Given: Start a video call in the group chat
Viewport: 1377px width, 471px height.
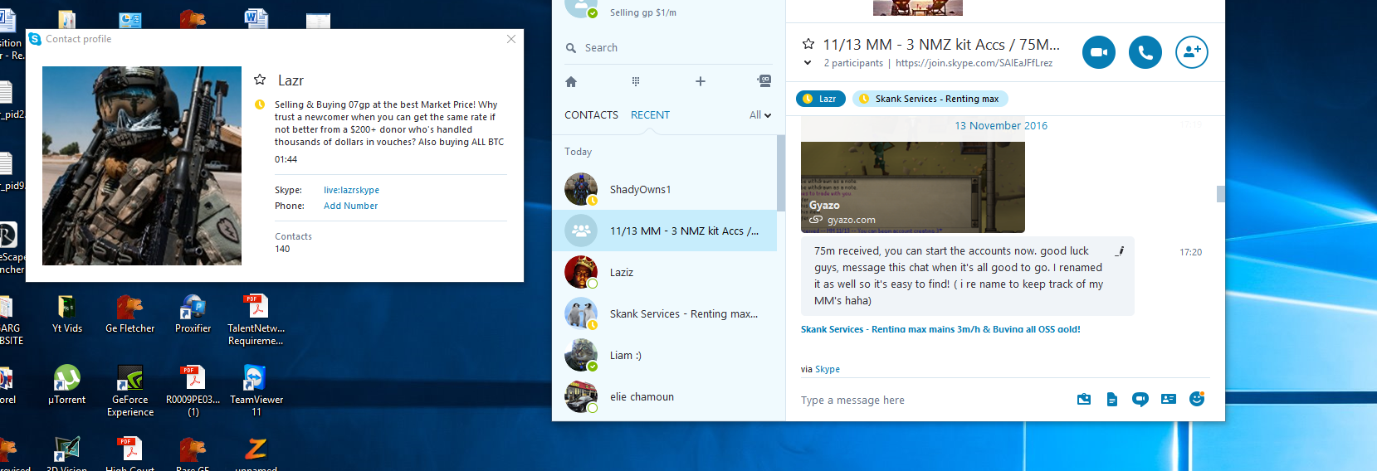Looking at the screenshot, I should [1098, 52].
